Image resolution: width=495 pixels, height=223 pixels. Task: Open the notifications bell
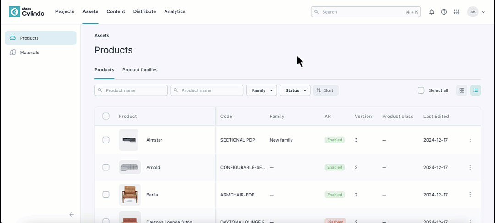431,12
